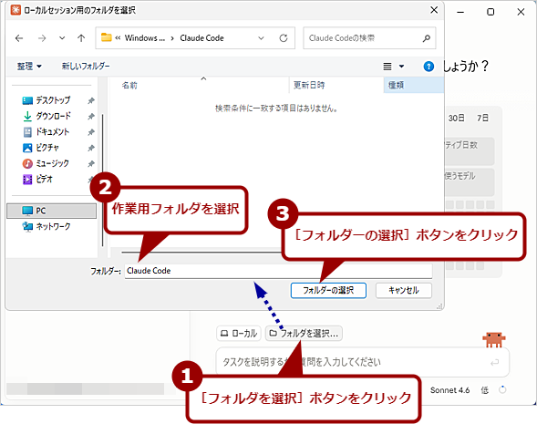The image size is (537, 424).
Task: Click the search magnifier icon
Action: 427,38
